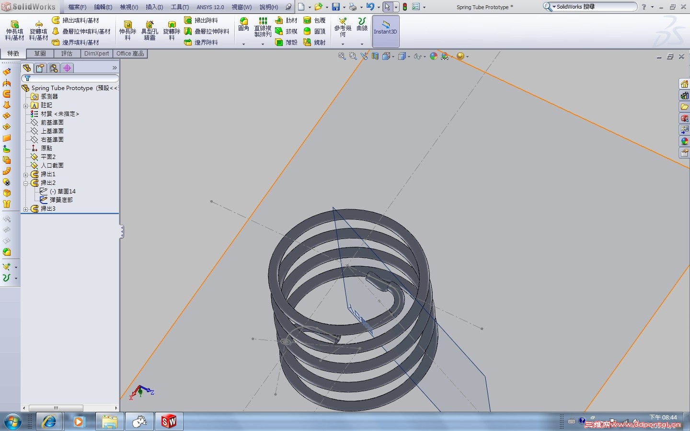Open the dropdown arrow under 參考幾何

tap(343, 44)
